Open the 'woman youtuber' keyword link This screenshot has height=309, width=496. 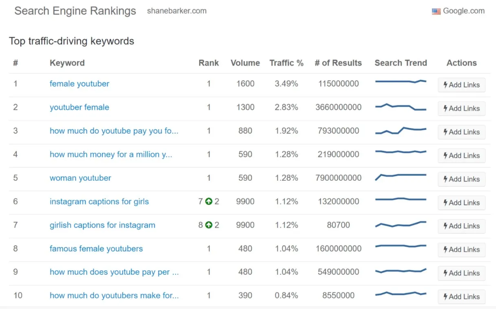(x=80, y=178)
